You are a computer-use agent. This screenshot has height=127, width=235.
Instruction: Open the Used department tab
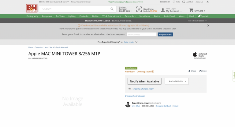pyautogui.click(x=191, y=16)
